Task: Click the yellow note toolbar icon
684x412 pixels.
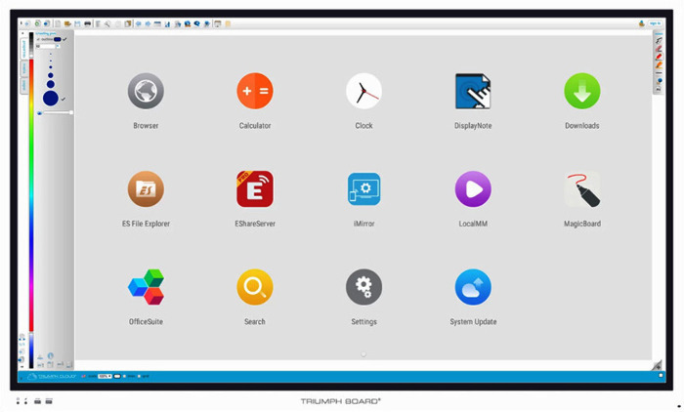Action: coord(228,23)
